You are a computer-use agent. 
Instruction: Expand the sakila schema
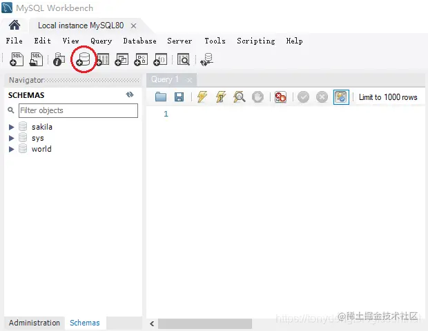coord(11,127)
